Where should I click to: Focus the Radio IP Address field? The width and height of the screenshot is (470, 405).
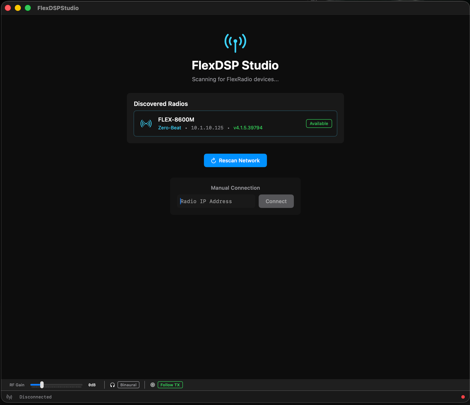pos(216,201)
